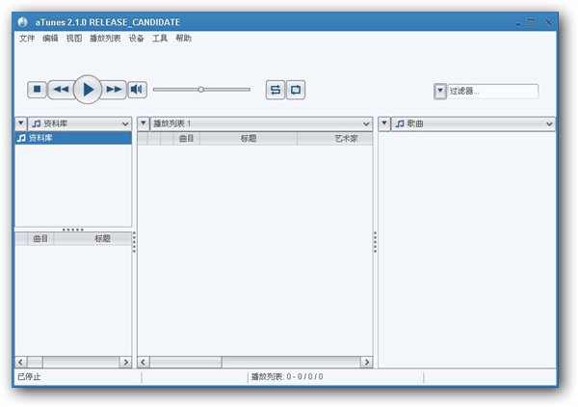Close the aTunes window

point(548,22)
